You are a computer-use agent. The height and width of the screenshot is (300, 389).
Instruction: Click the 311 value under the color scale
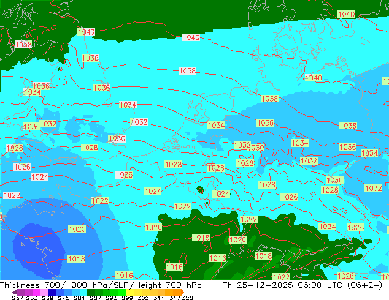click(x=159, y=298)
